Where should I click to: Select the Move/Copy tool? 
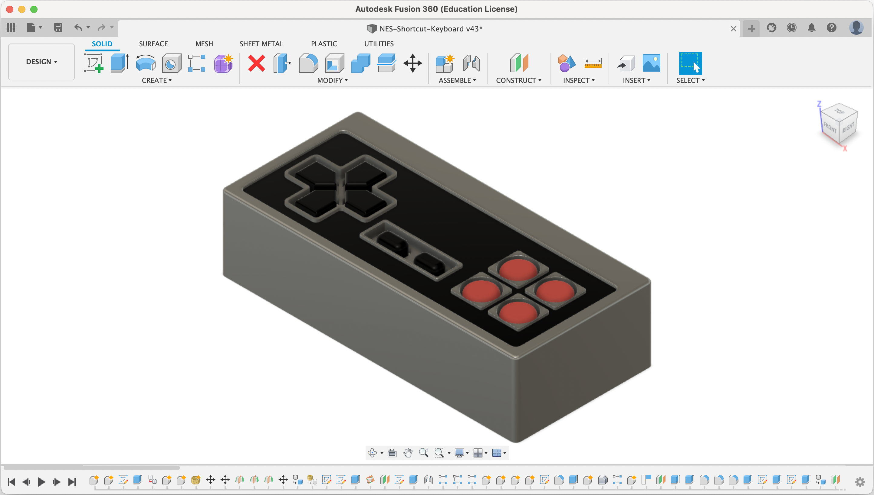[413, 63]
